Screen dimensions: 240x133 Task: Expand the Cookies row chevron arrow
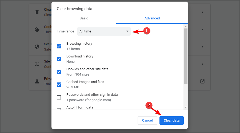(x=202, y=30)
